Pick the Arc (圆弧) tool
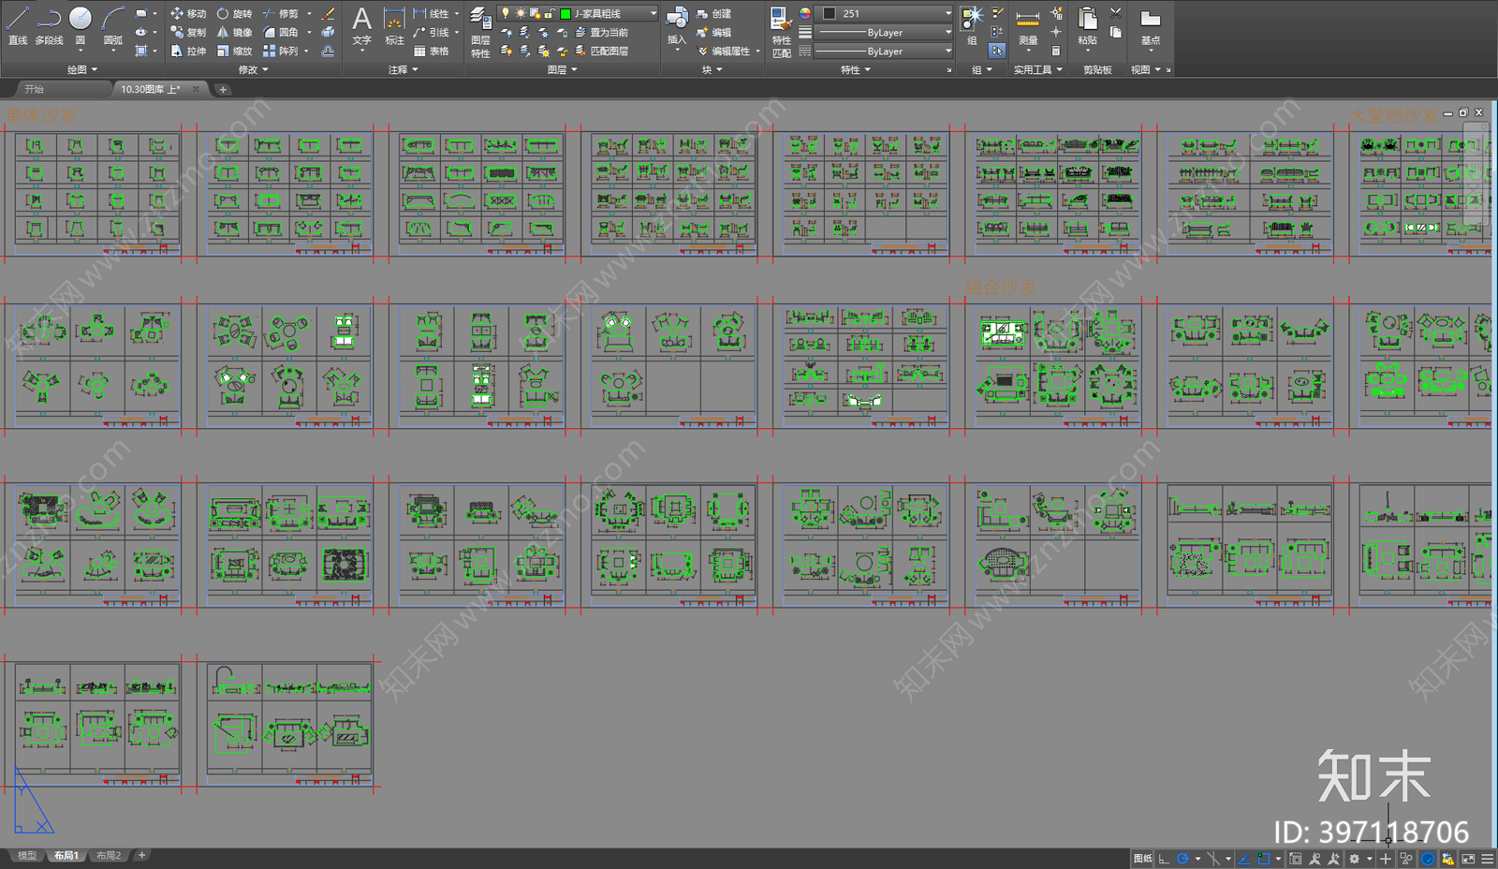 point(113,25)
